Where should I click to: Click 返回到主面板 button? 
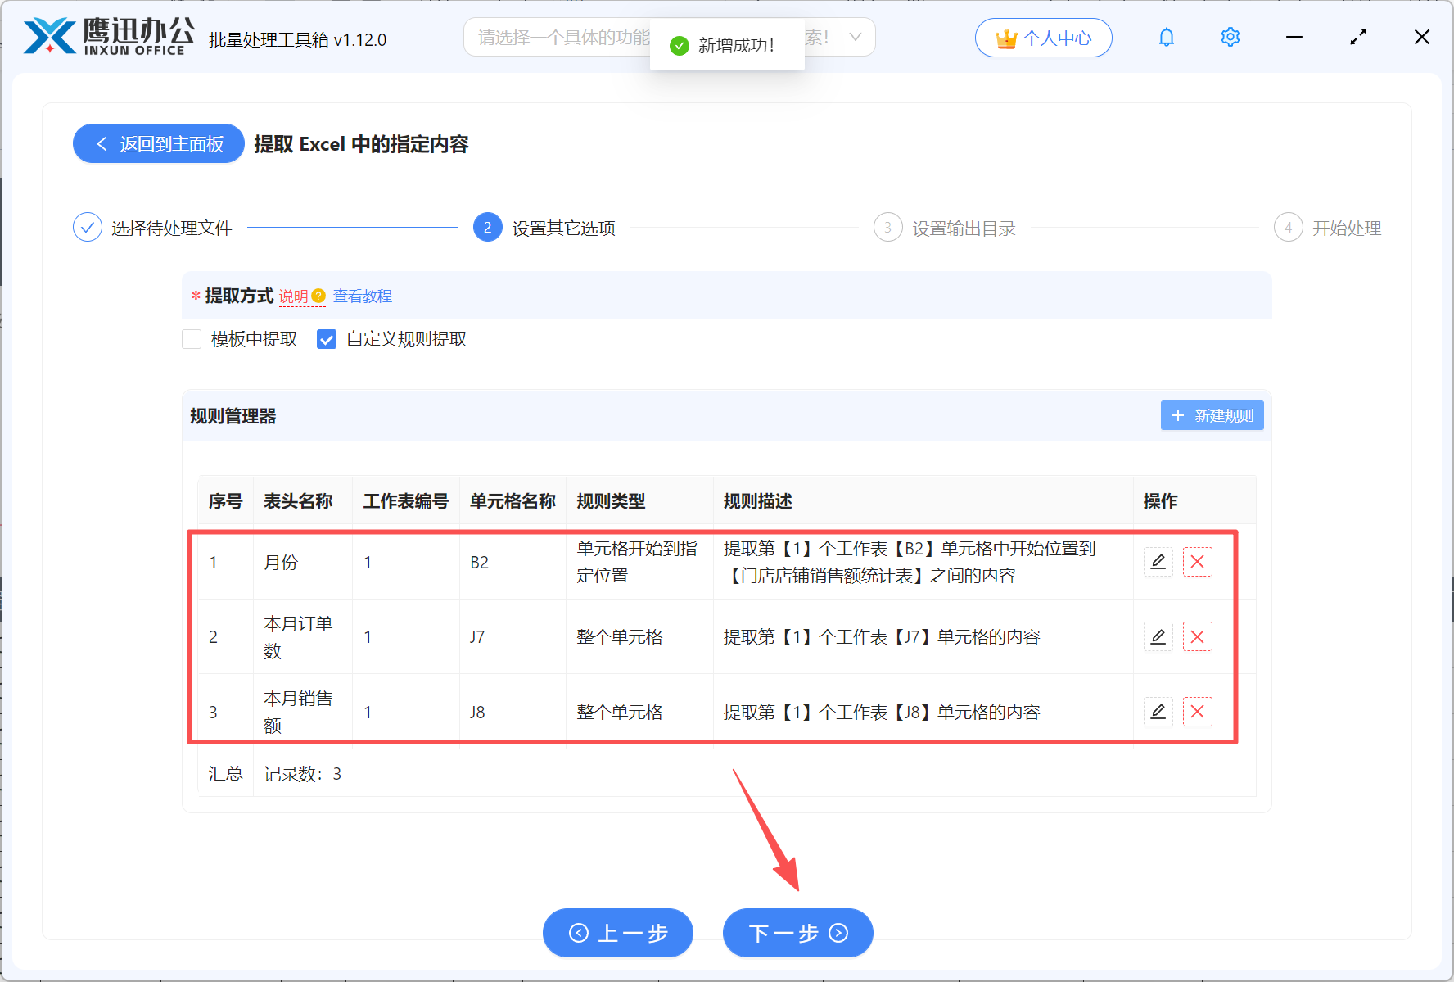(x=158, y=143)
